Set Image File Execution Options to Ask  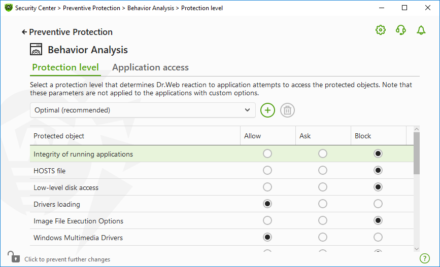coord(322,220)
